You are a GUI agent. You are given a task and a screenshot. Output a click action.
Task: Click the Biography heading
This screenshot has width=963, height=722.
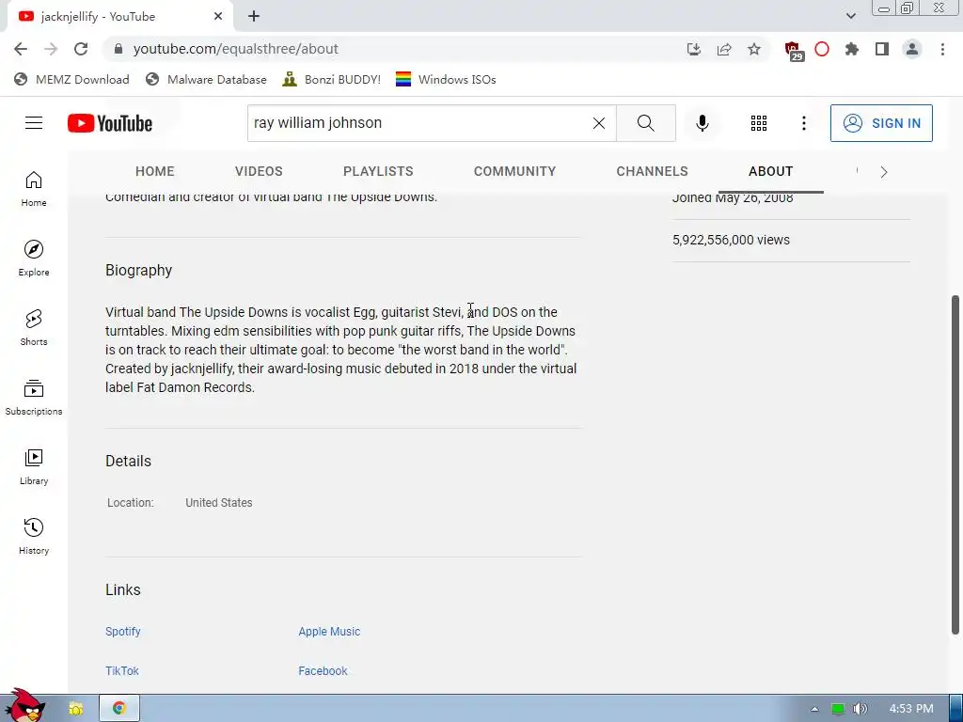click(139, 270)
